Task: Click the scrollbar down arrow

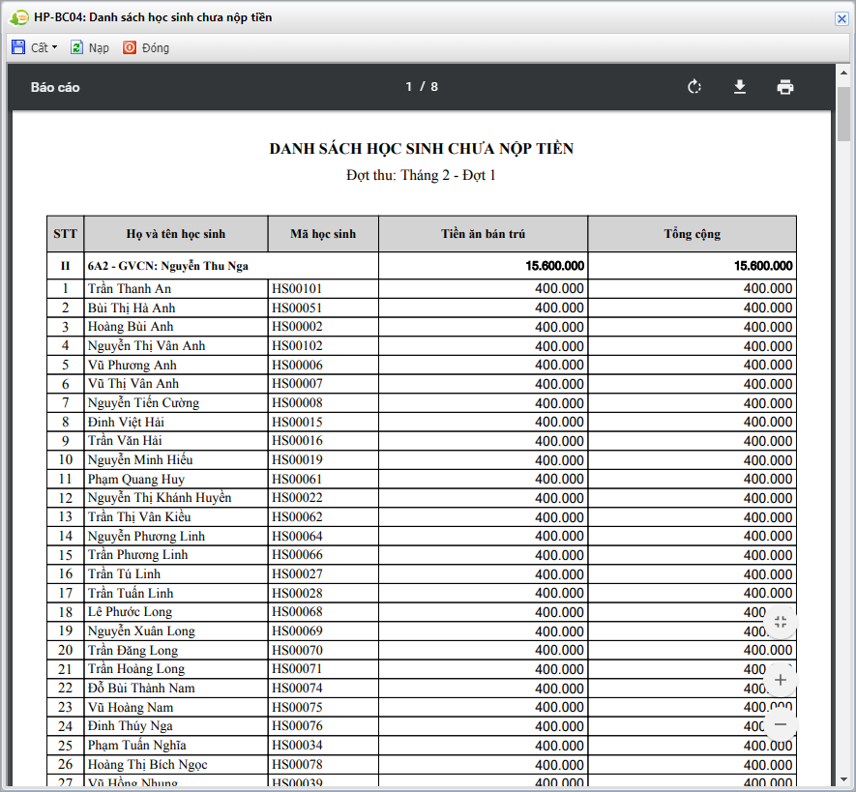Action: coord(842,780)
